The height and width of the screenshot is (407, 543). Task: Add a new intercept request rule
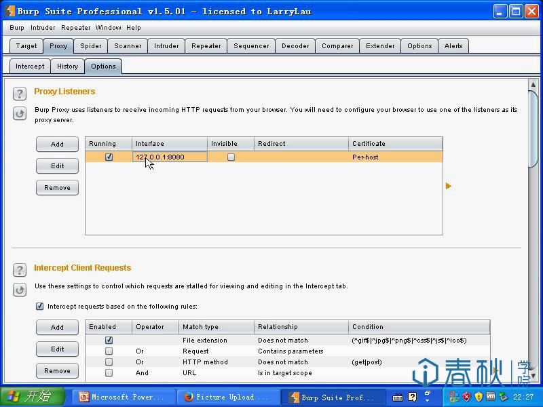(57, 327)
